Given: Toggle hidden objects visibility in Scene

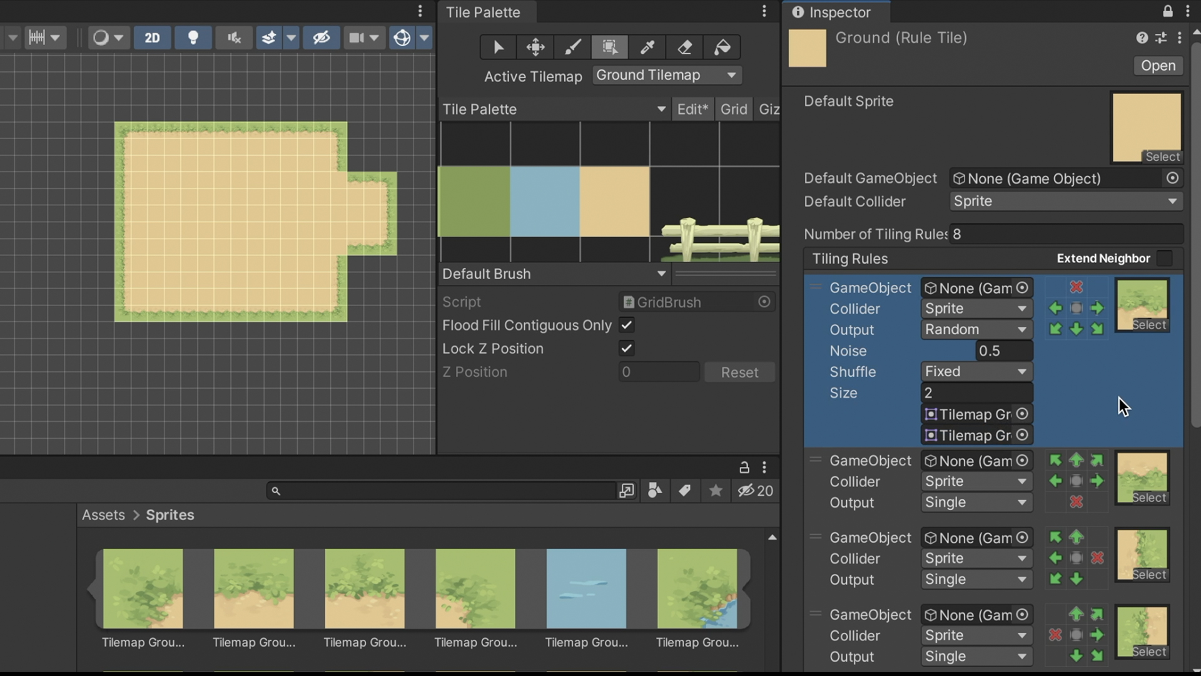Looking at the screenshot, I should [322, 38].
